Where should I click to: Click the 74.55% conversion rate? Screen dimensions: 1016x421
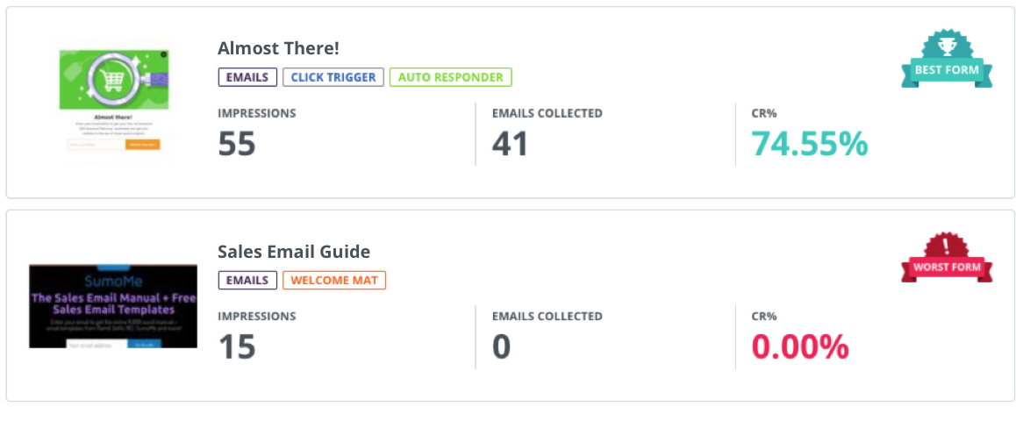coord(810,145)
